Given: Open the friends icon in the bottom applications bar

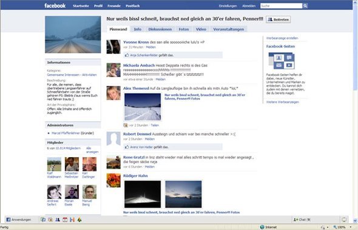Looking at the screenshot, I should [x=58, y=220].
